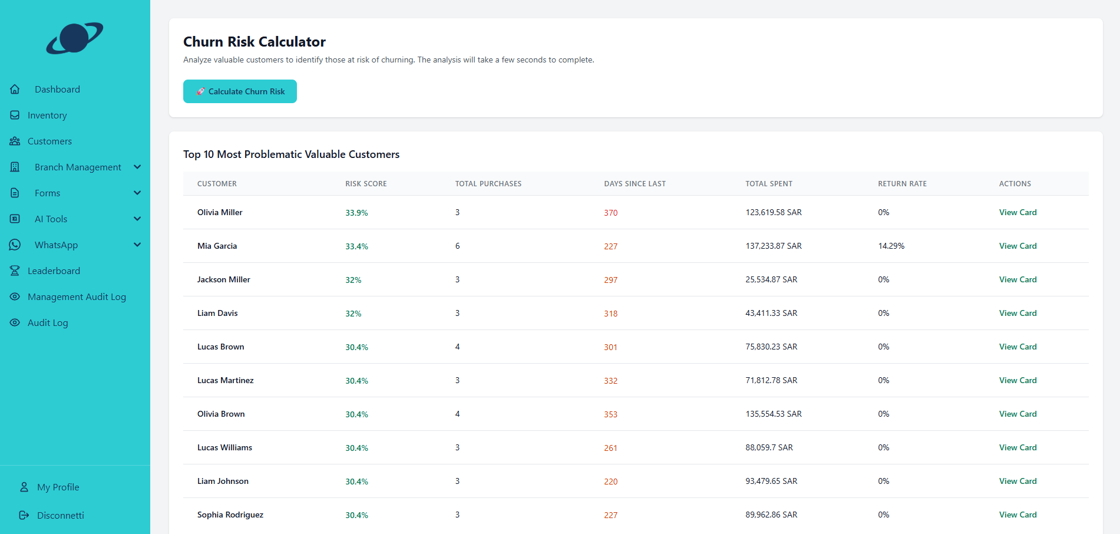This screenshot has height=534, width=1120.
Task: Expand the Forms section
Action: tap(137, 193)
